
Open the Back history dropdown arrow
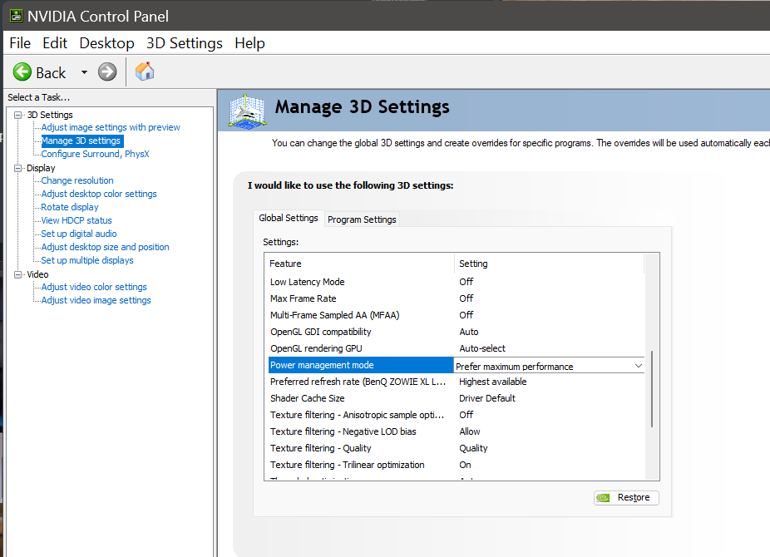tap(85, 72)
